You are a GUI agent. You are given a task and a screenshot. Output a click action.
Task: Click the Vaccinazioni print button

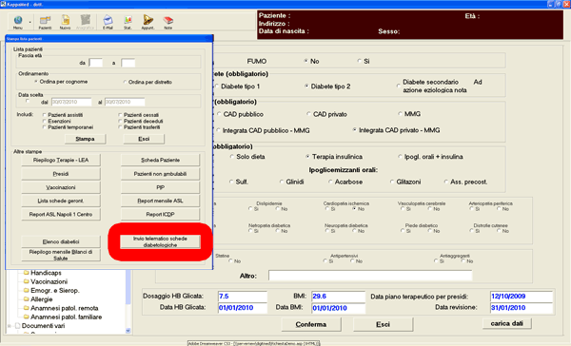pyautogui.click(x=61, y=187)
